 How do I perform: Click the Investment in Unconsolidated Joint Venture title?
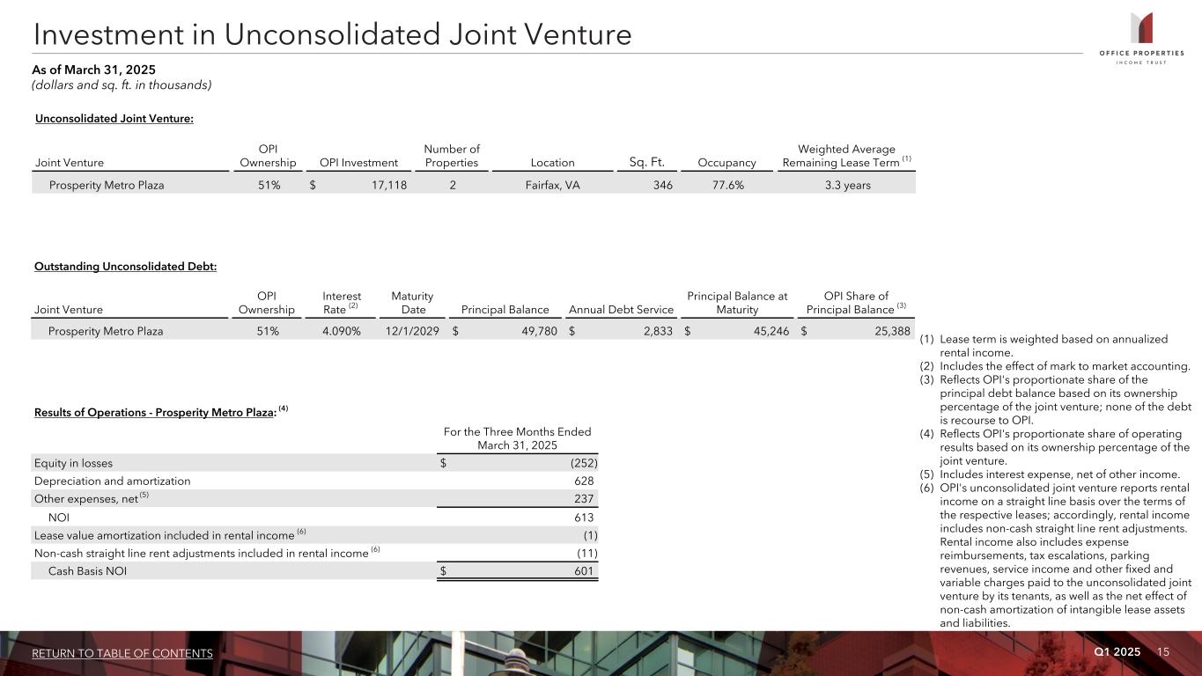click(x=332, y=34)
